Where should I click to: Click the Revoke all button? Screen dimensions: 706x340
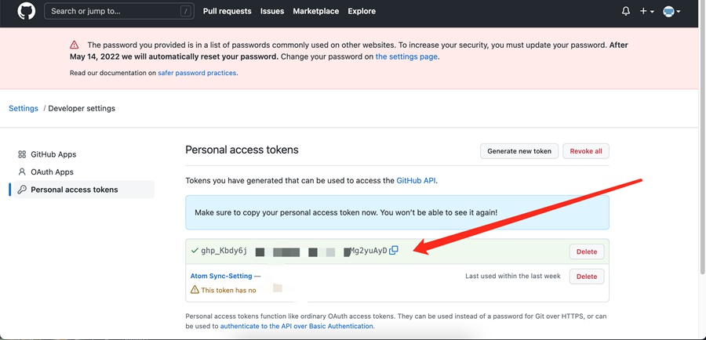(586, 151)
